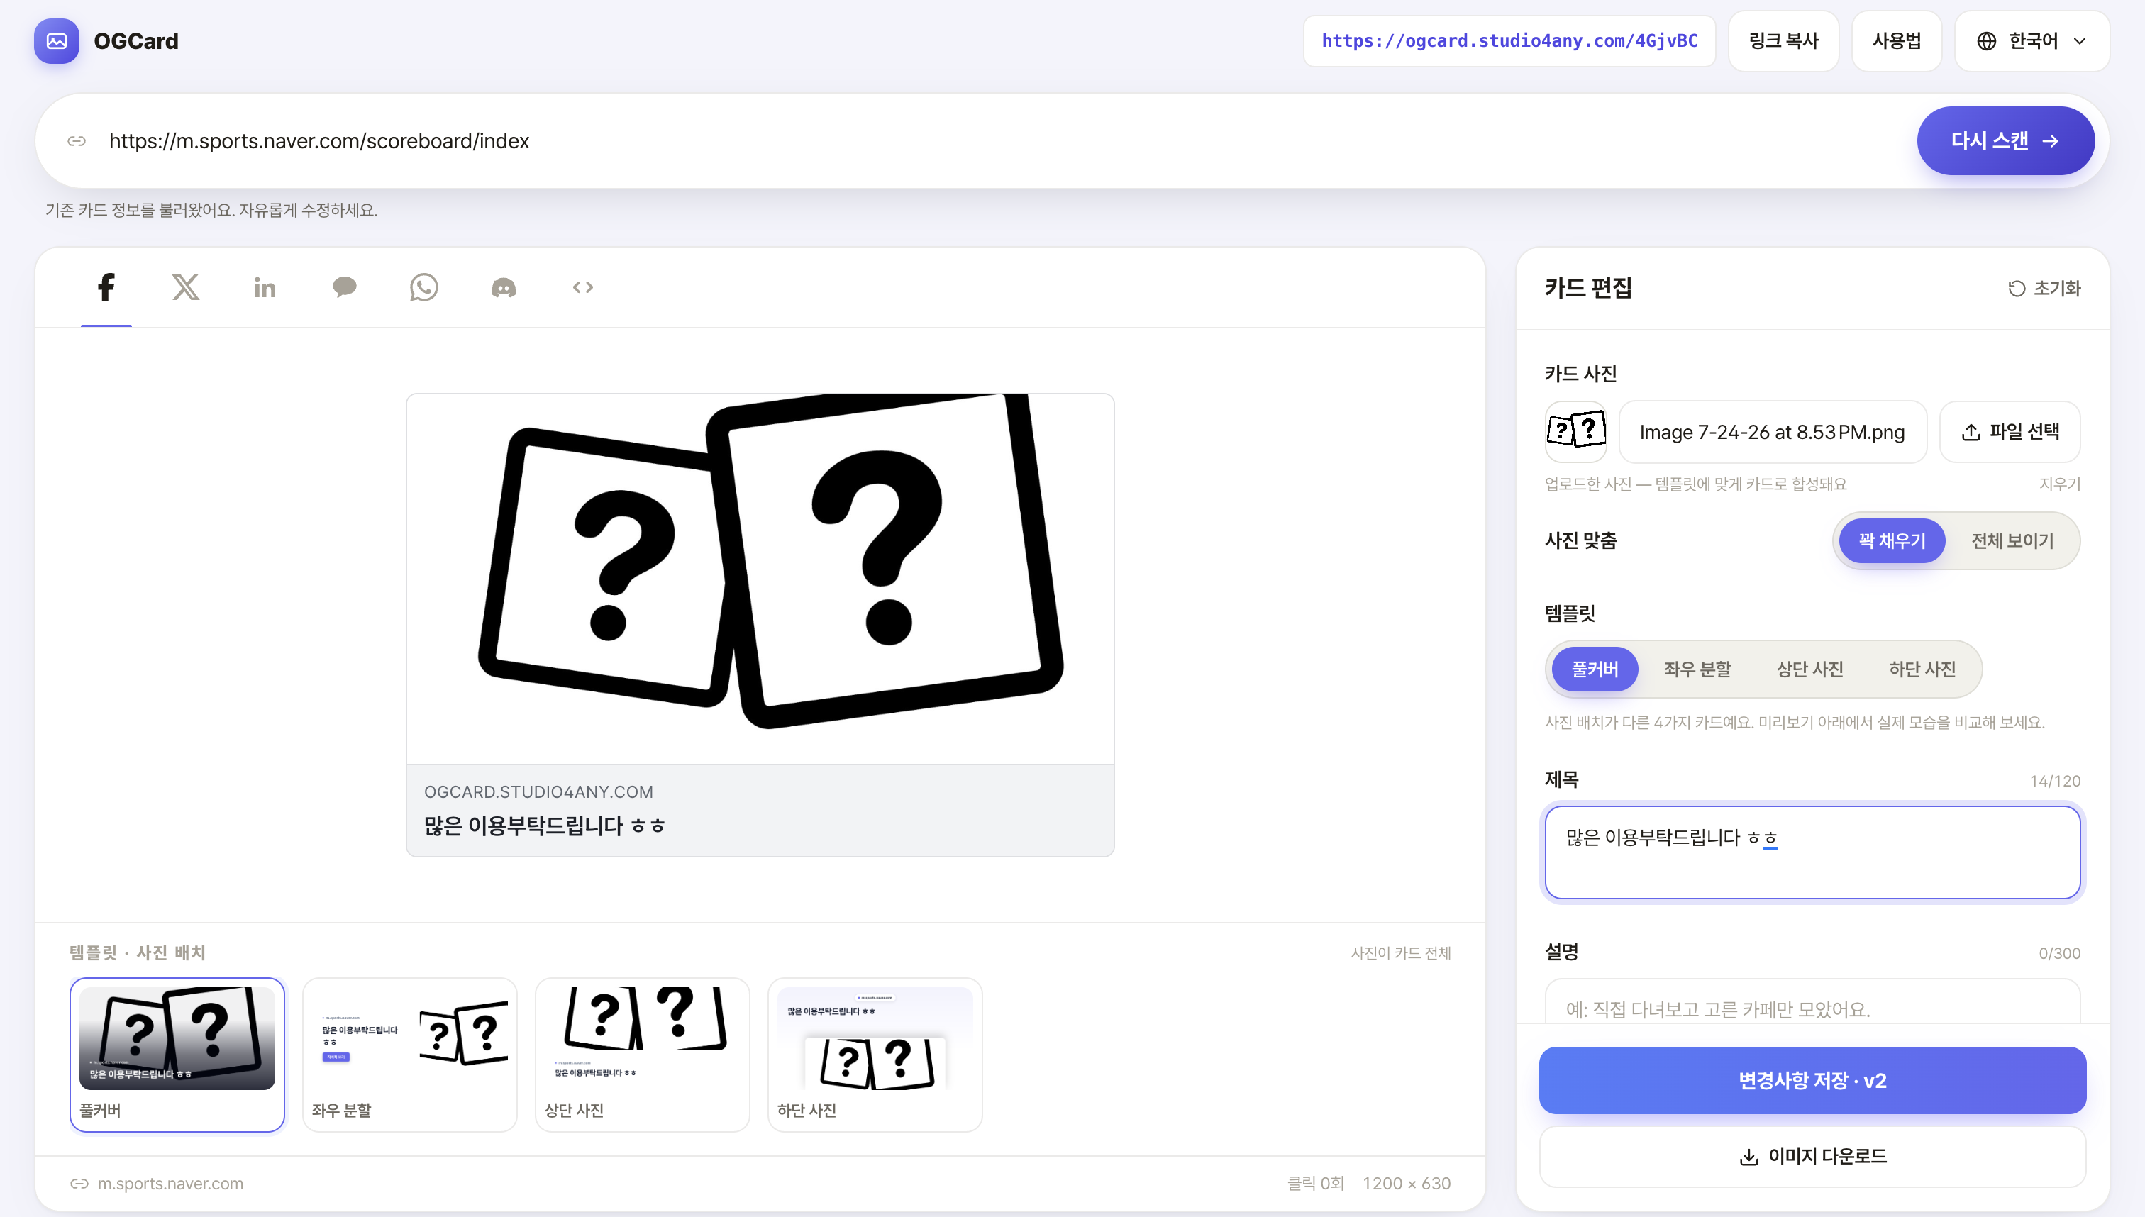Click into the 제목 title text box
The image size is (2145, 1217).
[1812, 852]
